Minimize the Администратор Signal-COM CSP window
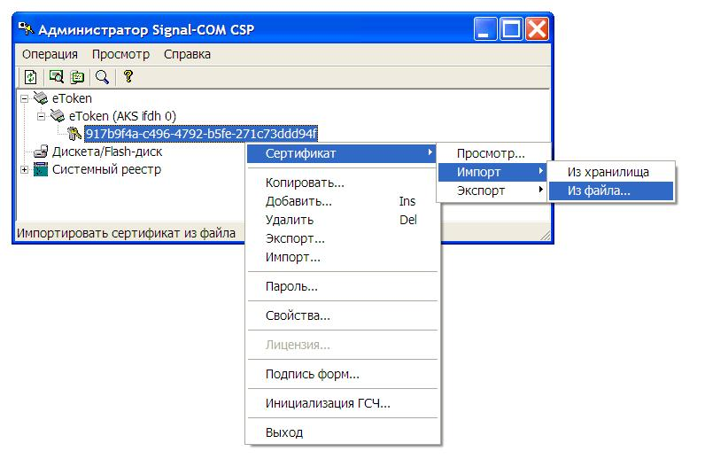 (485, 29)
